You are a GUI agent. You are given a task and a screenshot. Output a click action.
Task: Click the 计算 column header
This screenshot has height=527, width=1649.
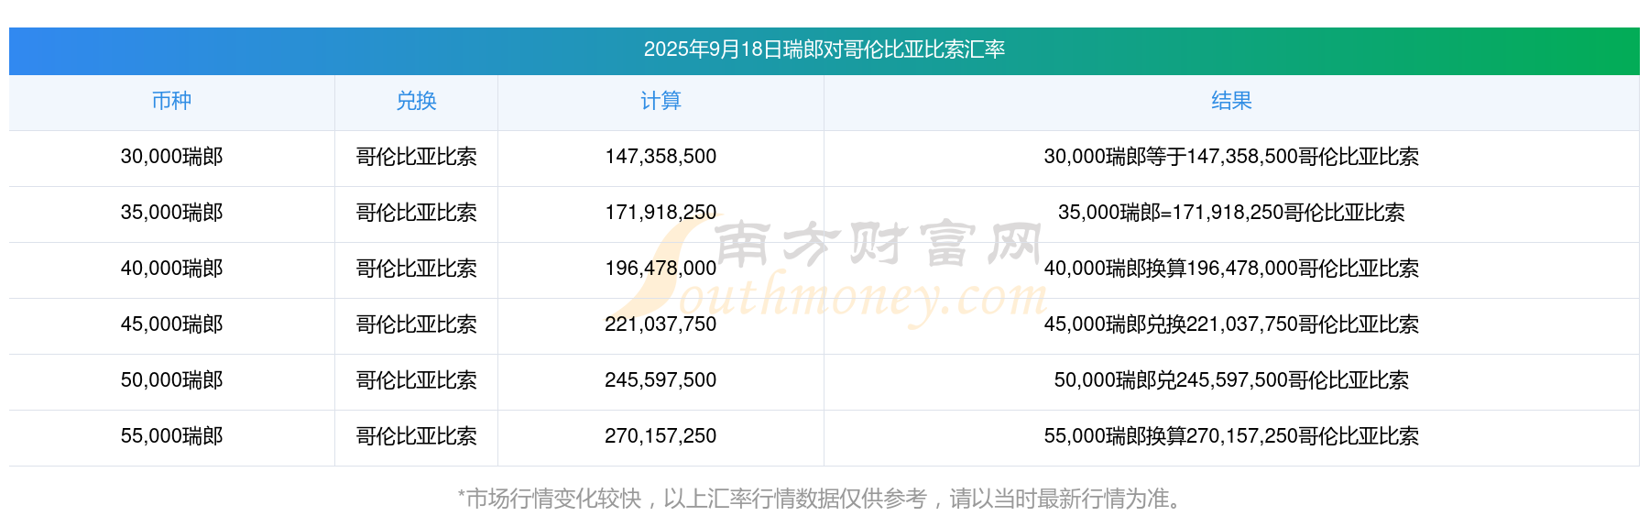[661, 101]
